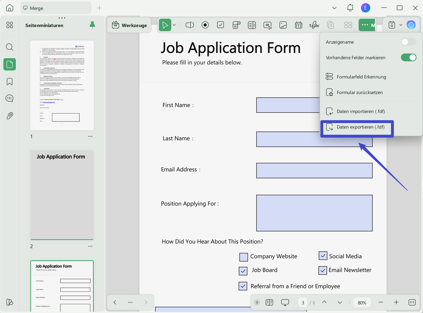Uncheck the Job Board checkbox

[243, 271]
